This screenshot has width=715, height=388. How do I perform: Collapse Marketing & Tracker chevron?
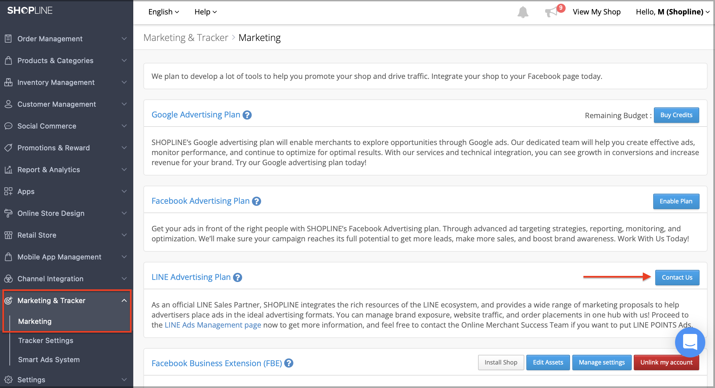[124, 300]
